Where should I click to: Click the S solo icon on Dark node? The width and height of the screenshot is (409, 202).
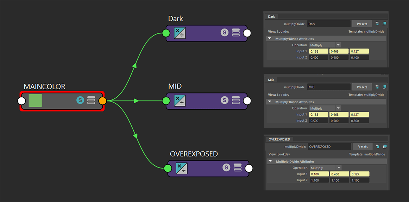tap(224, 33)
